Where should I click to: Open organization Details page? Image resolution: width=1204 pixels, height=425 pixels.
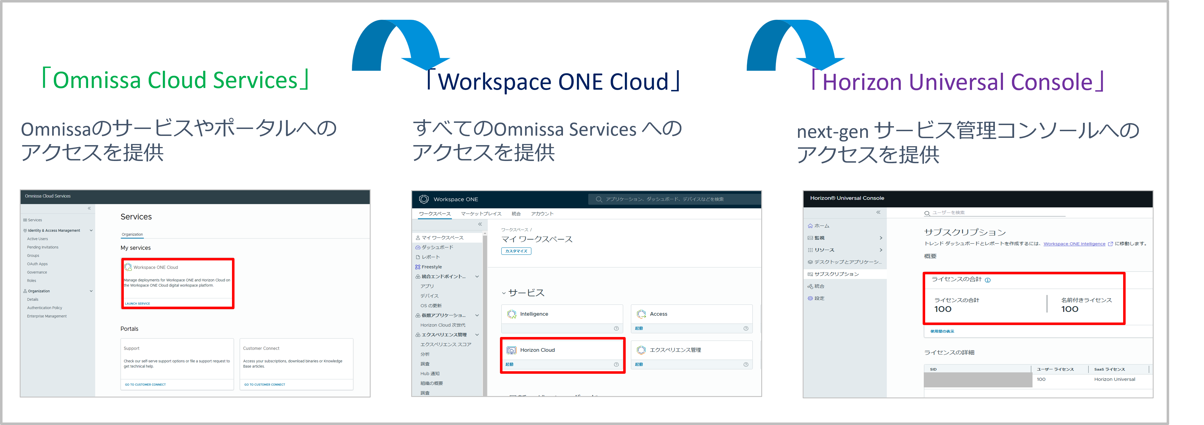pos(33,299)
